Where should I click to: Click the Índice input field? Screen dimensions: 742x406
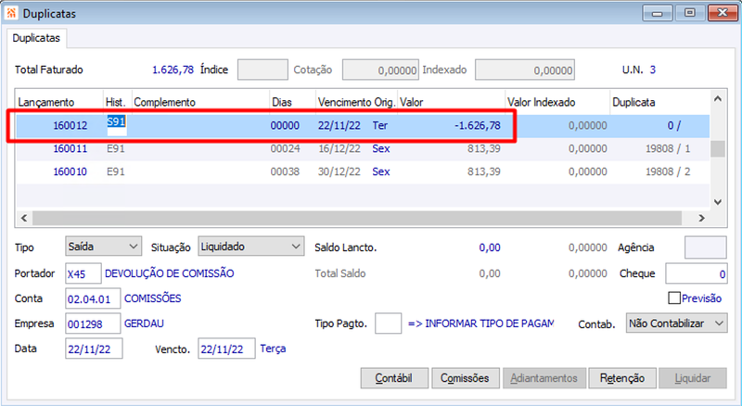[262, 70]
